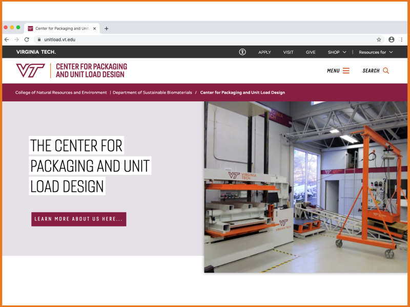Click LEARN MORE ABOUT US HERE button
Viewport: 410px width, 307px height.
click(79, 219)
